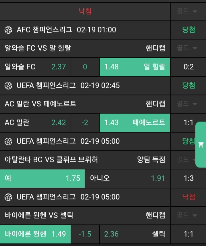Image resolution: width=206 pixels, height=246 pixels.
Task: Select 페예노르트 1.43 handicap option
Action: pyautogui.click(x=135, y=123)
